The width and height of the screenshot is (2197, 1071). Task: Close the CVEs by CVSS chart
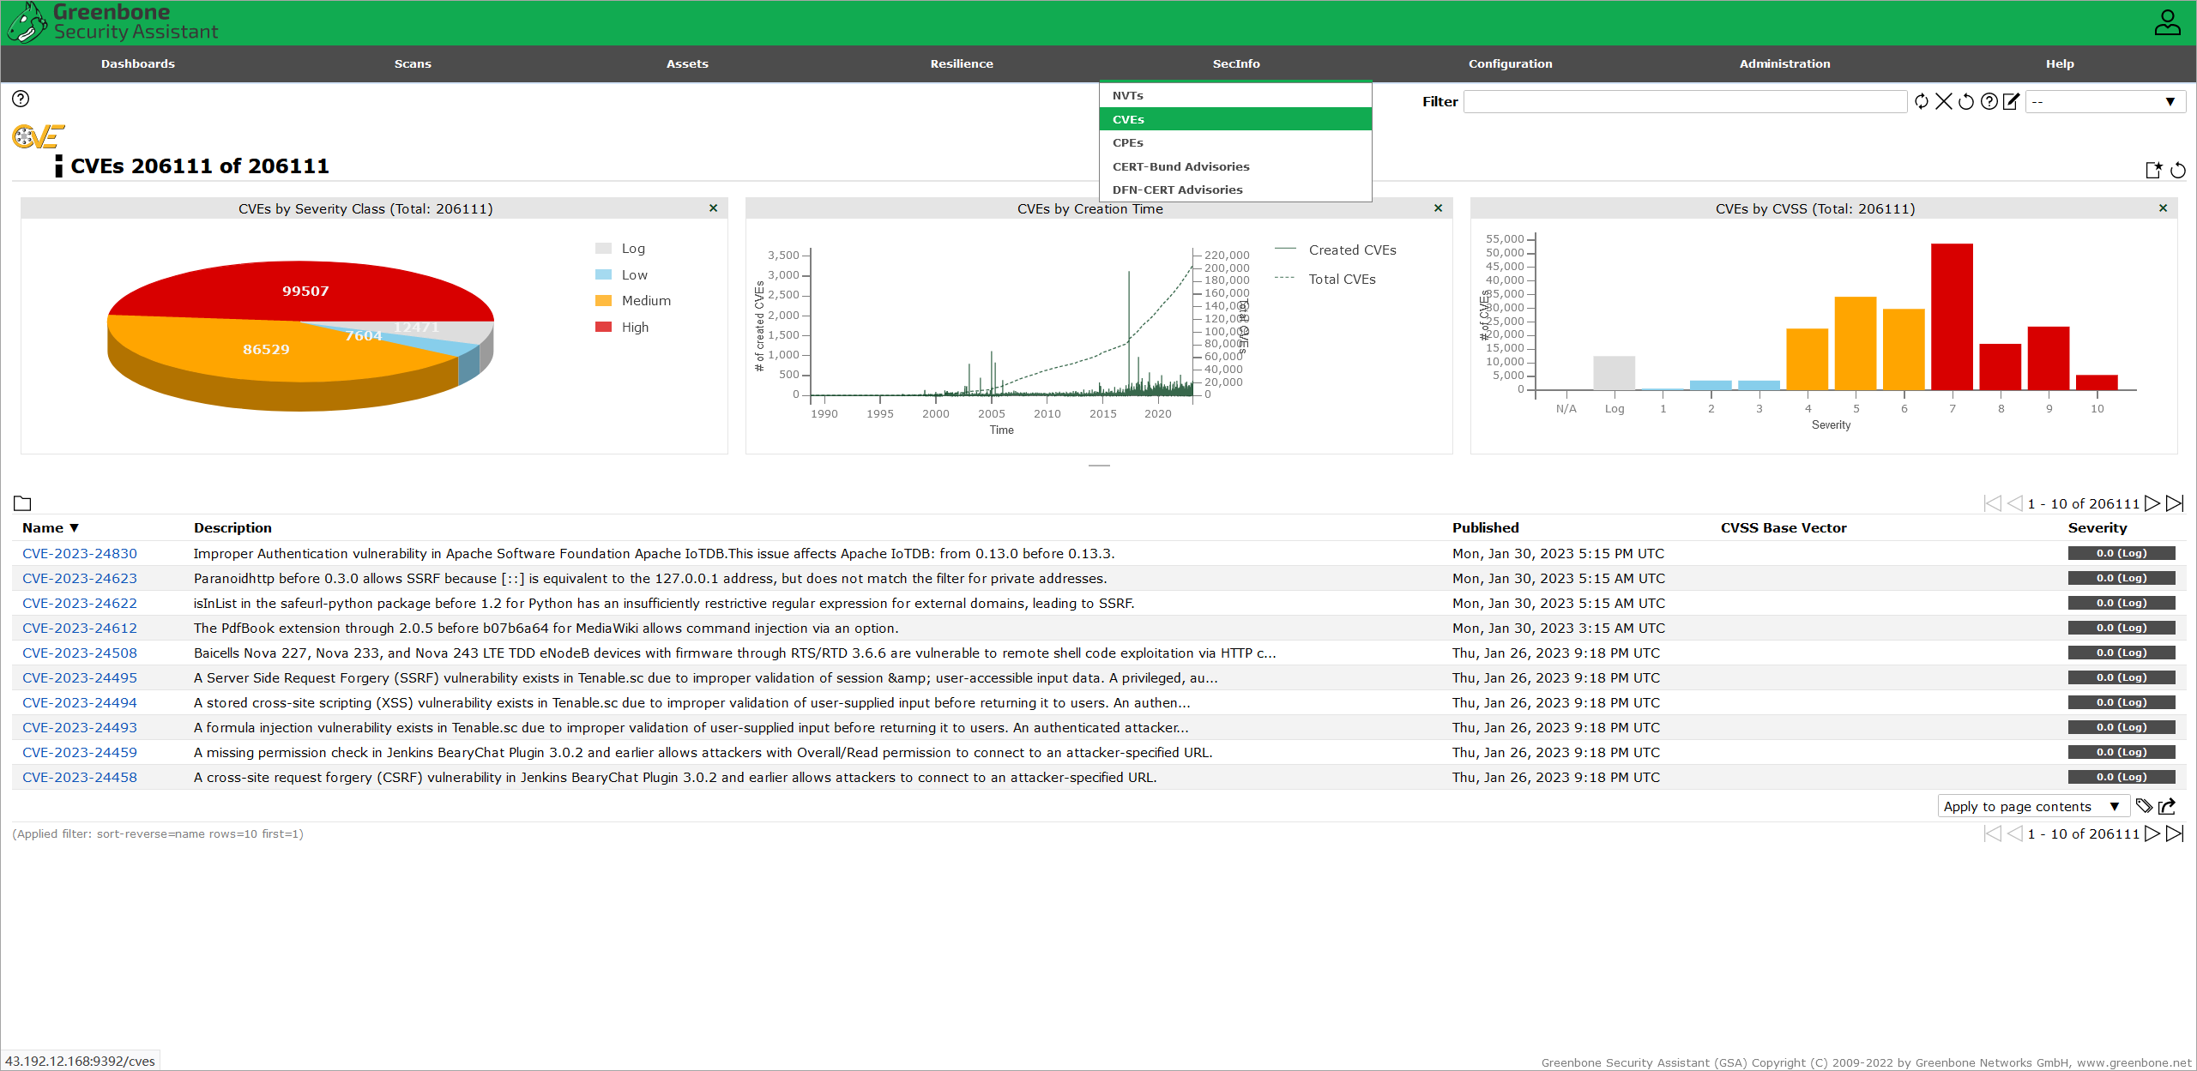pos(2164,208)
